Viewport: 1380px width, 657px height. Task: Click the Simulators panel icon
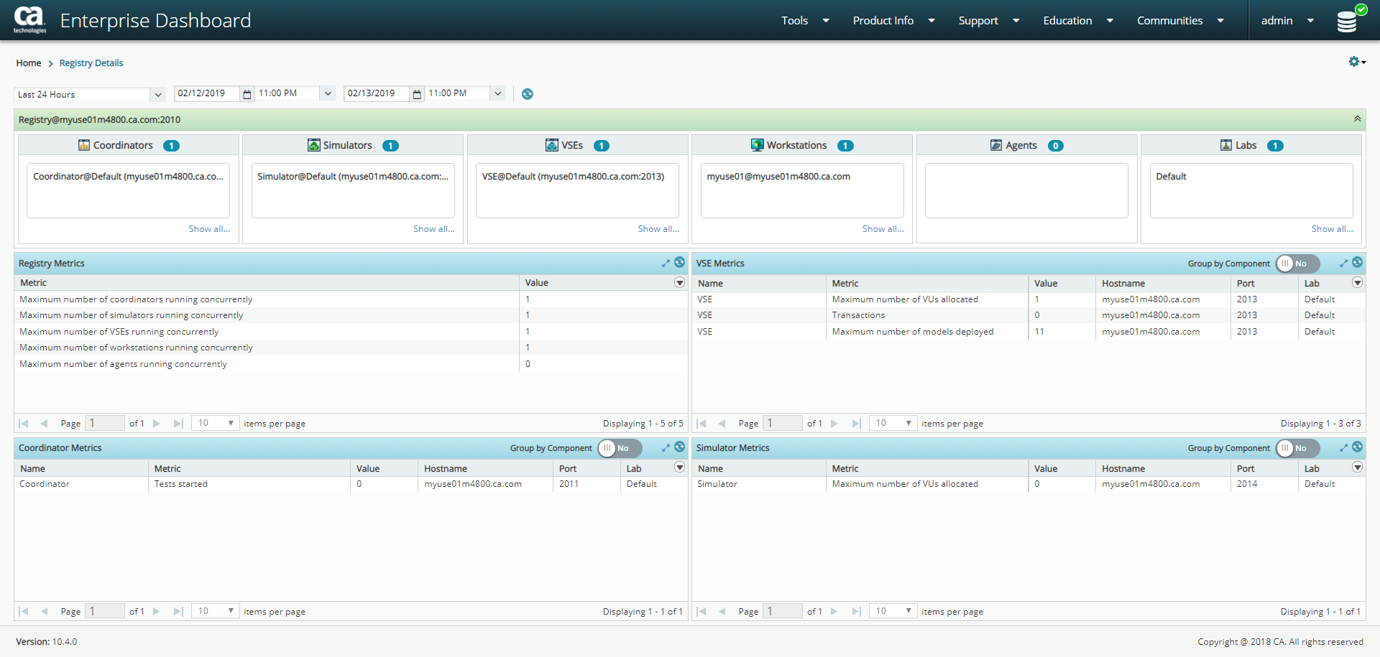(314, 145)
